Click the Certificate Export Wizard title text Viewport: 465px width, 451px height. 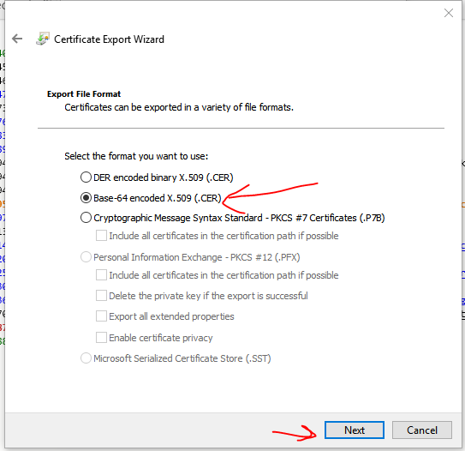pos(109,39)
